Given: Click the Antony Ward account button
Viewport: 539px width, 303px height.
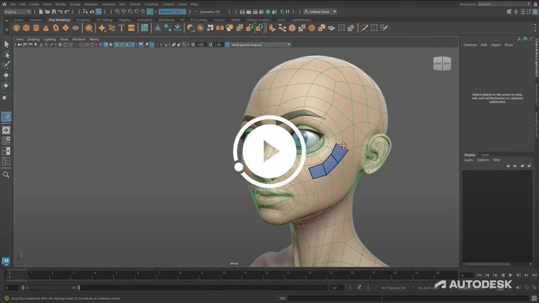Looking at the screenshot, I should pos(320,12).
